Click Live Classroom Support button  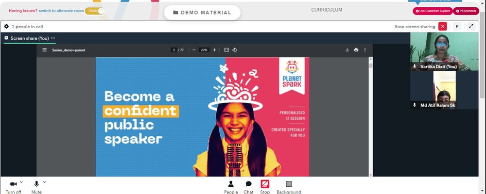[x=433, y=11]
